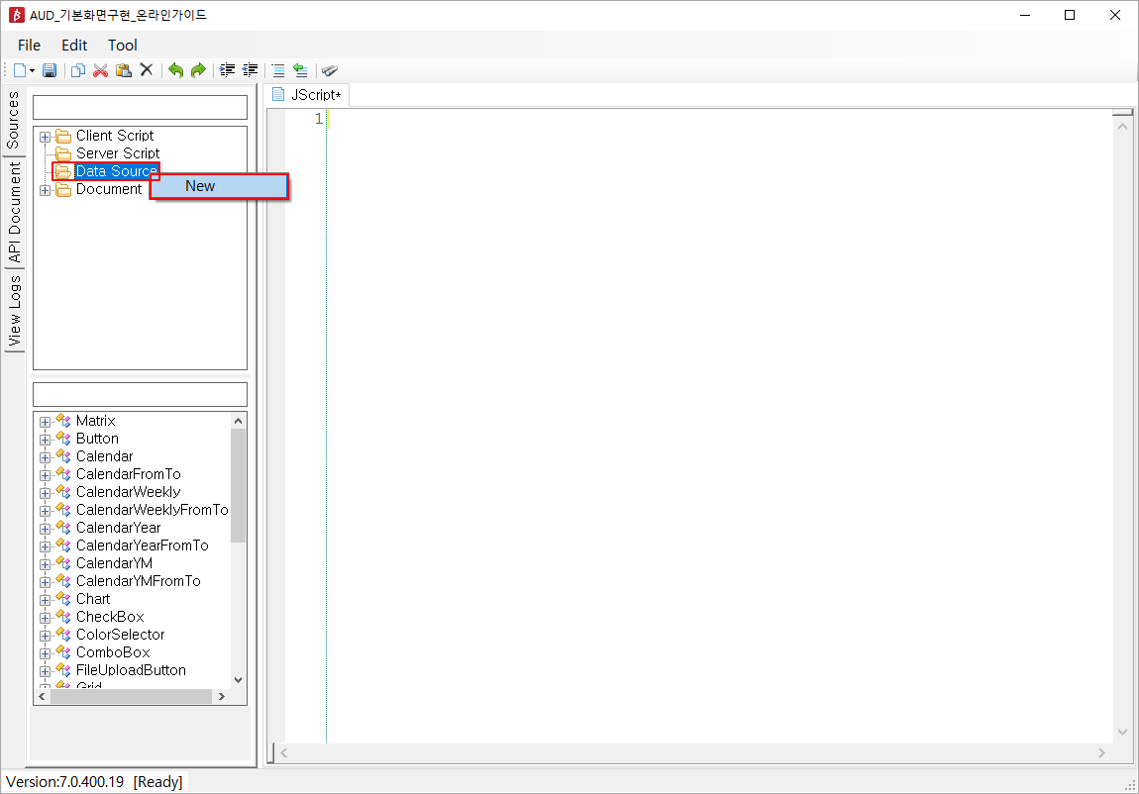This screenshot has height=794, width=1139.
Task: Click line 1 in the code editor
Action: [x=719, y=119]
